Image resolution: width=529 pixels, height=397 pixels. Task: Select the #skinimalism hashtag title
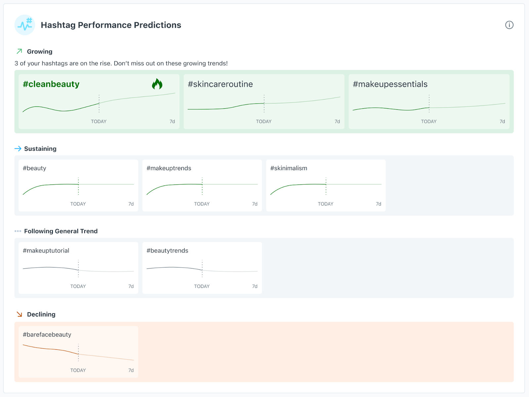[289, 168]
